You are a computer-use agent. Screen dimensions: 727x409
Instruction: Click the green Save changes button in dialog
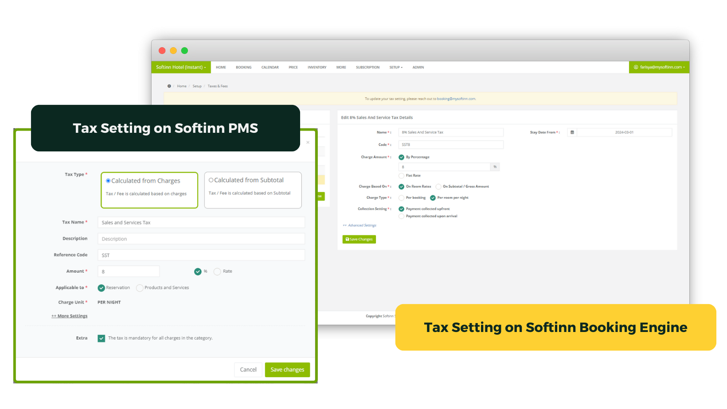tap(287, 370)
